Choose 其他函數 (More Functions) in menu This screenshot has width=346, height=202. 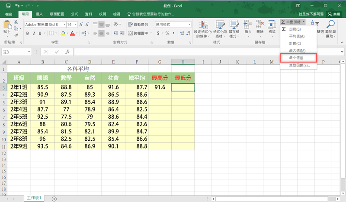(x=299, y=65)
